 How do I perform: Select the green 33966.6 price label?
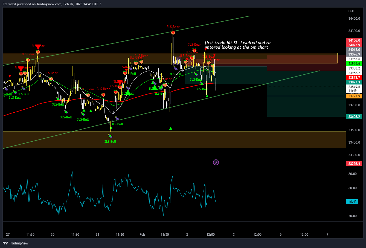[354, 63]
